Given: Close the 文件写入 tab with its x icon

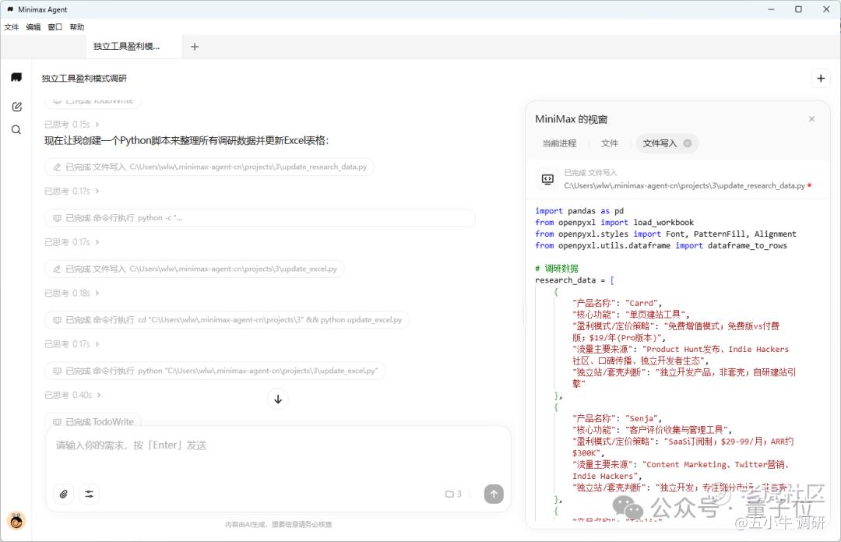Looking at the screenshot, I should tap(688, 143).
